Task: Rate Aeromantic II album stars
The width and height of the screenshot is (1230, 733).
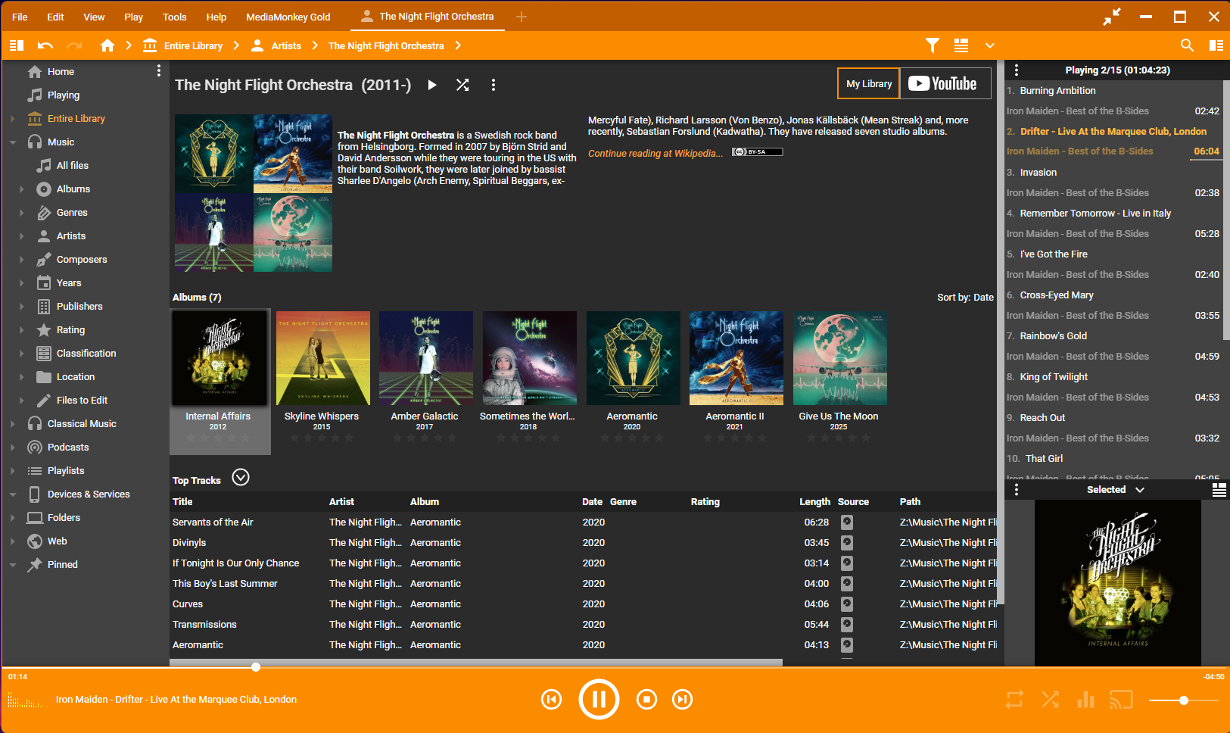Action: point(735,438)
